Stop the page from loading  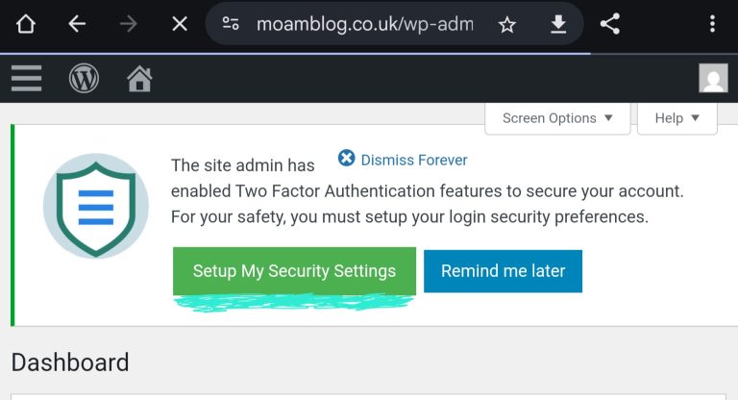[179, 24]
